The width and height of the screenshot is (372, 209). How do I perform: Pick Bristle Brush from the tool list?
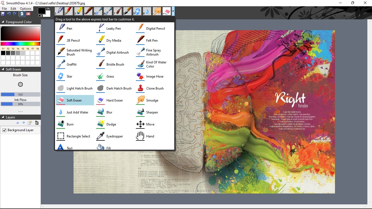pos(114,64)
